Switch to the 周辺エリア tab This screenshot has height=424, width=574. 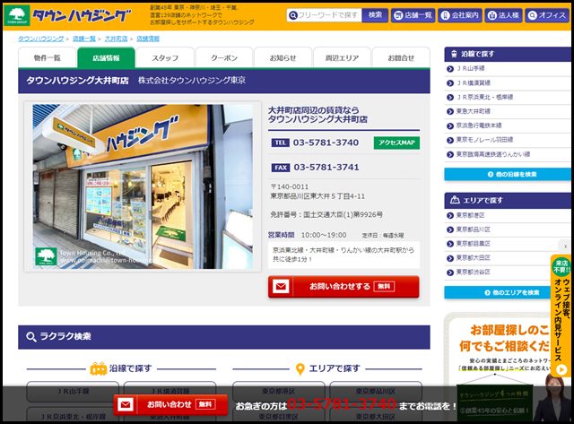coord(342,57)
